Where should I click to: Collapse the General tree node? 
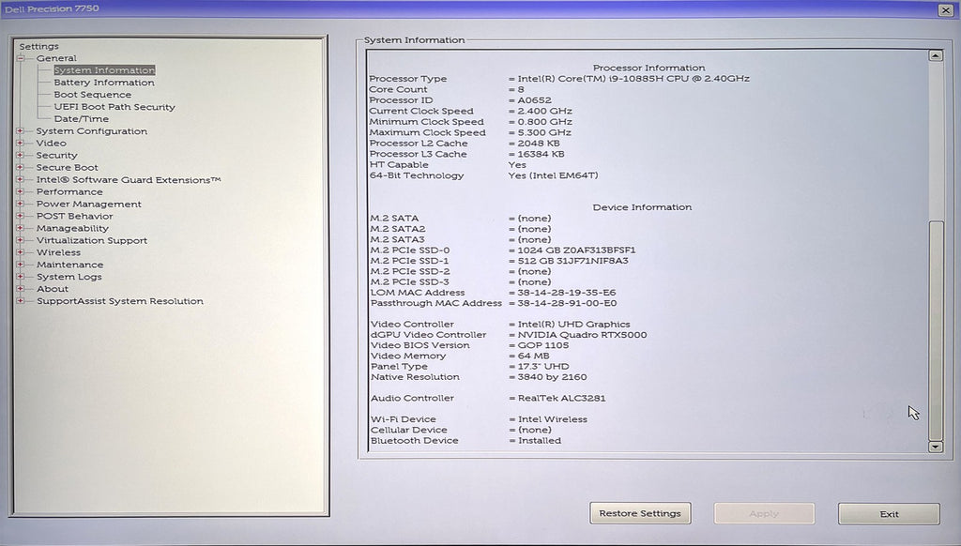coord(21,58)
